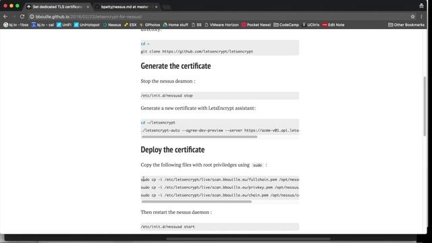Click the sudo cp chain.pem command line
The image size is (432, 243).
[220, 195]
